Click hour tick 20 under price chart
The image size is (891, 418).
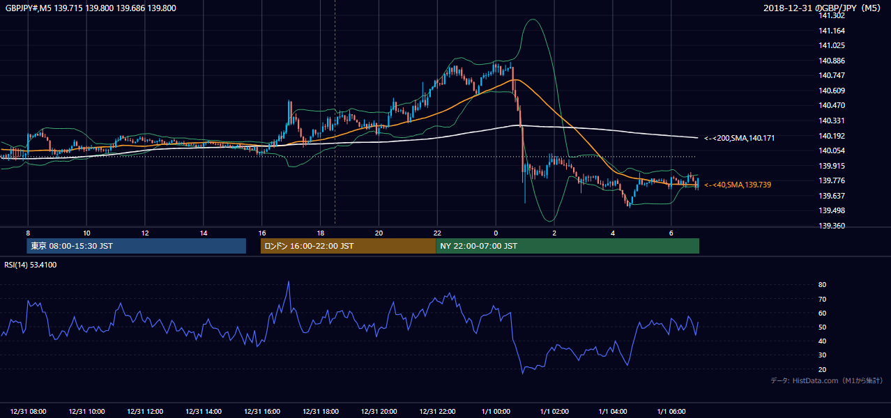[379, 233]
